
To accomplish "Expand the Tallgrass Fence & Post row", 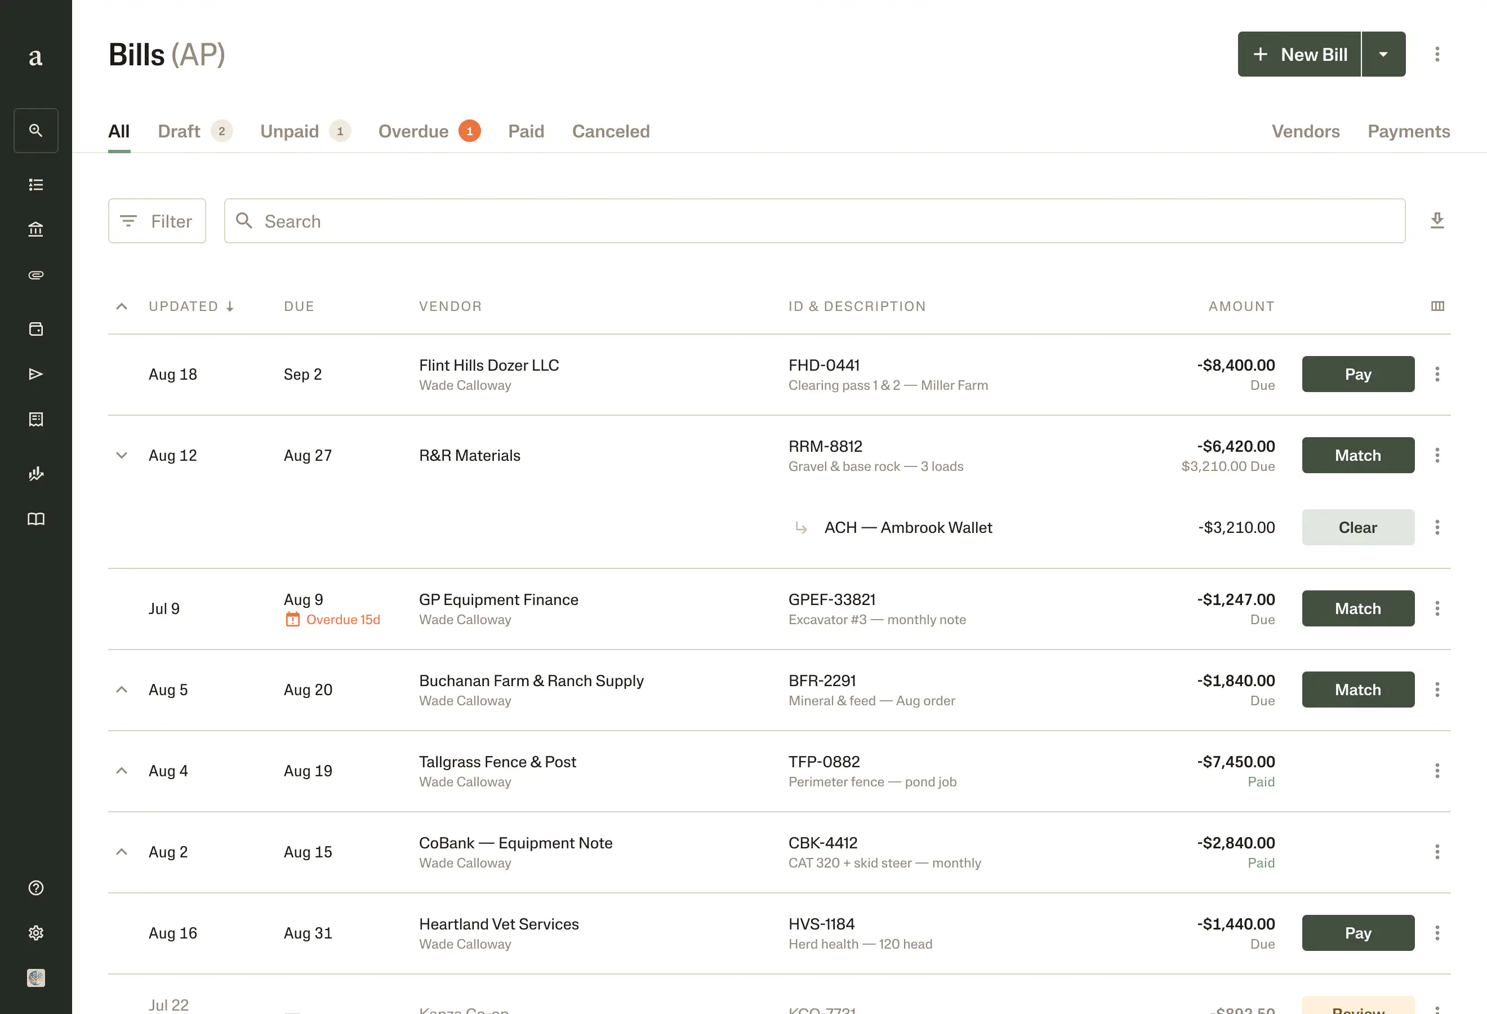I will point(122,771).
